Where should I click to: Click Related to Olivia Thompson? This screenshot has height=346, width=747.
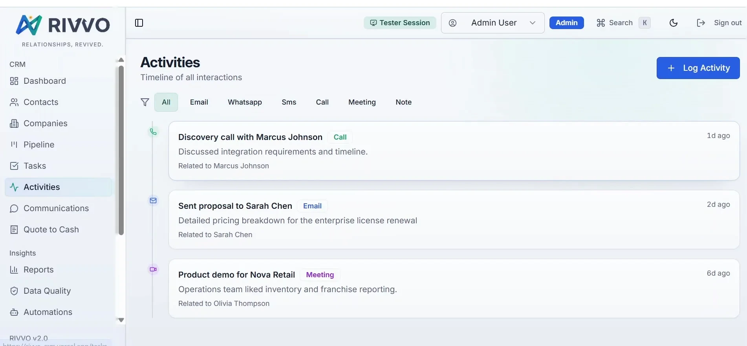[x=224, y=304]
